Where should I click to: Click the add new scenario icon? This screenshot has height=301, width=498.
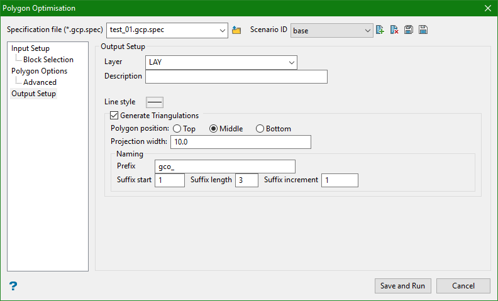coord(380,30)
